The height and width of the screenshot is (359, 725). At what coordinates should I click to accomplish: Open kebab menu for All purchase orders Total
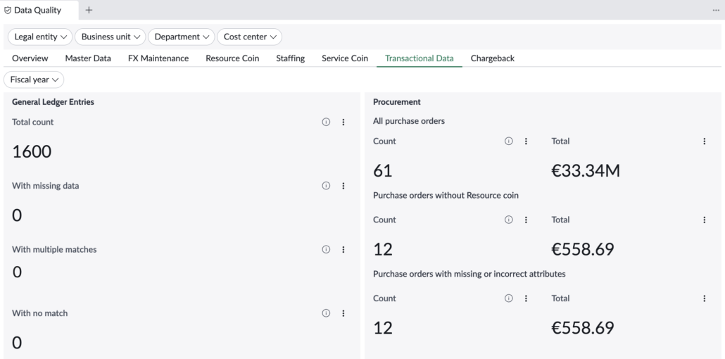click(x=704, y=141)
